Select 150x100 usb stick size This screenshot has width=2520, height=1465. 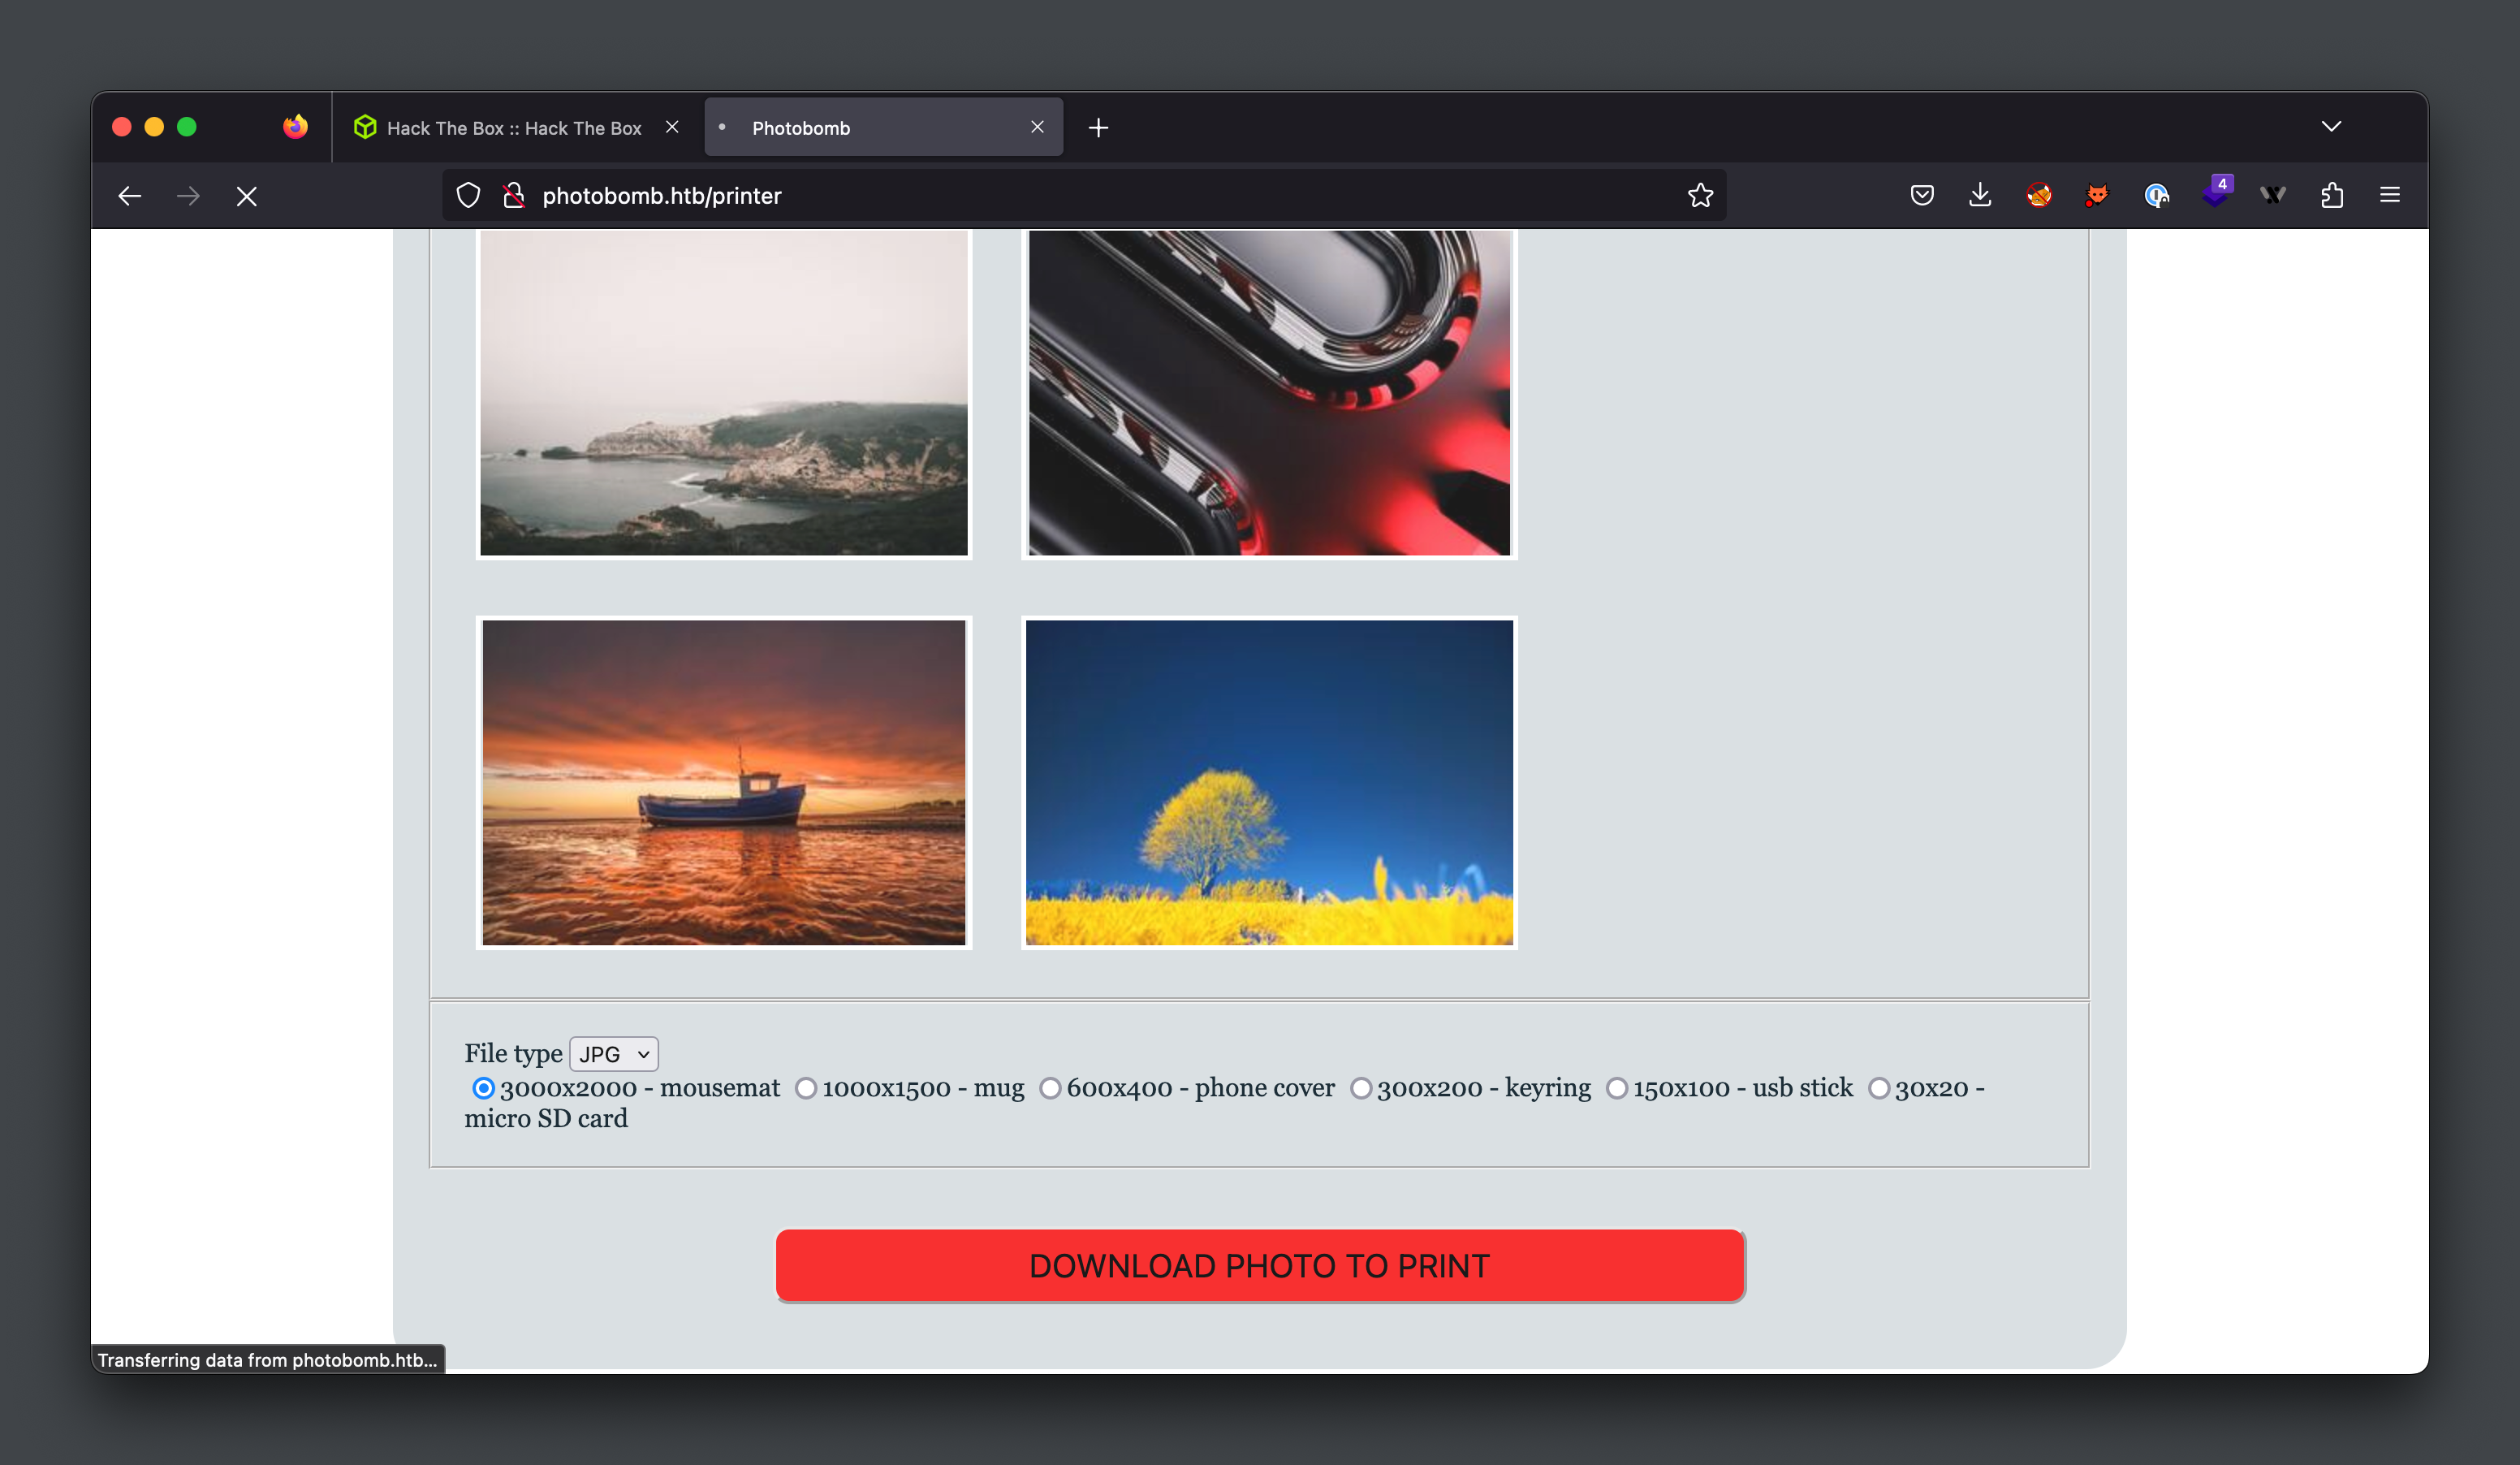tap(1617, 1087)
